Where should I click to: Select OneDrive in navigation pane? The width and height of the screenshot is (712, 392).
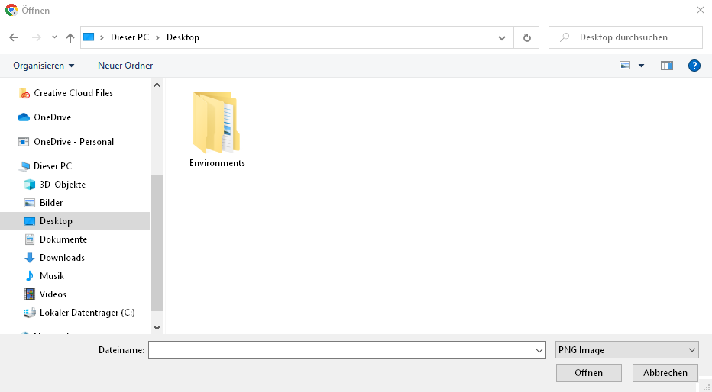click(x=52, y=117)
